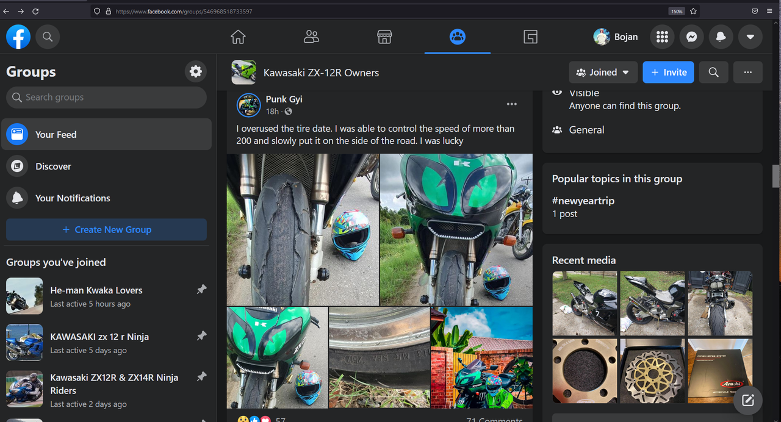Open the browser hamburger menu
Viewport: 781px width, 422px height.
(x=769, y=11)
